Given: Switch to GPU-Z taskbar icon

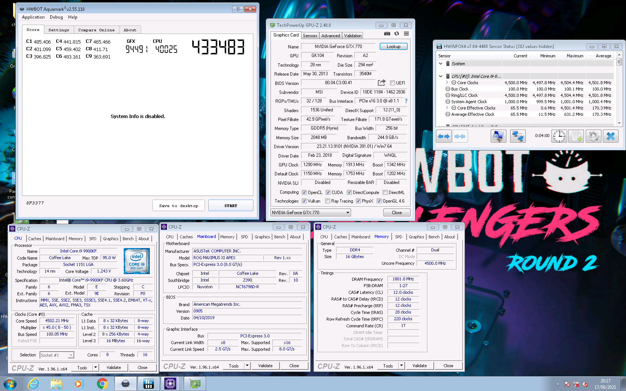Looking at the screenshot, I should (195, 384).
